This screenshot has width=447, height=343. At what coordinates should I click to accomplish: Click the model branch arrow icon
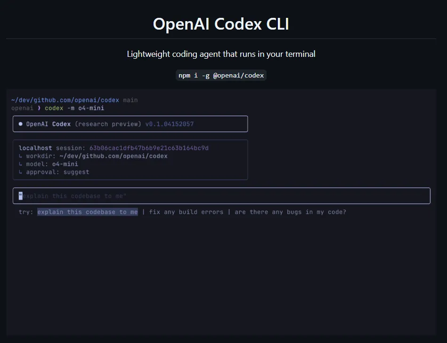20,164
